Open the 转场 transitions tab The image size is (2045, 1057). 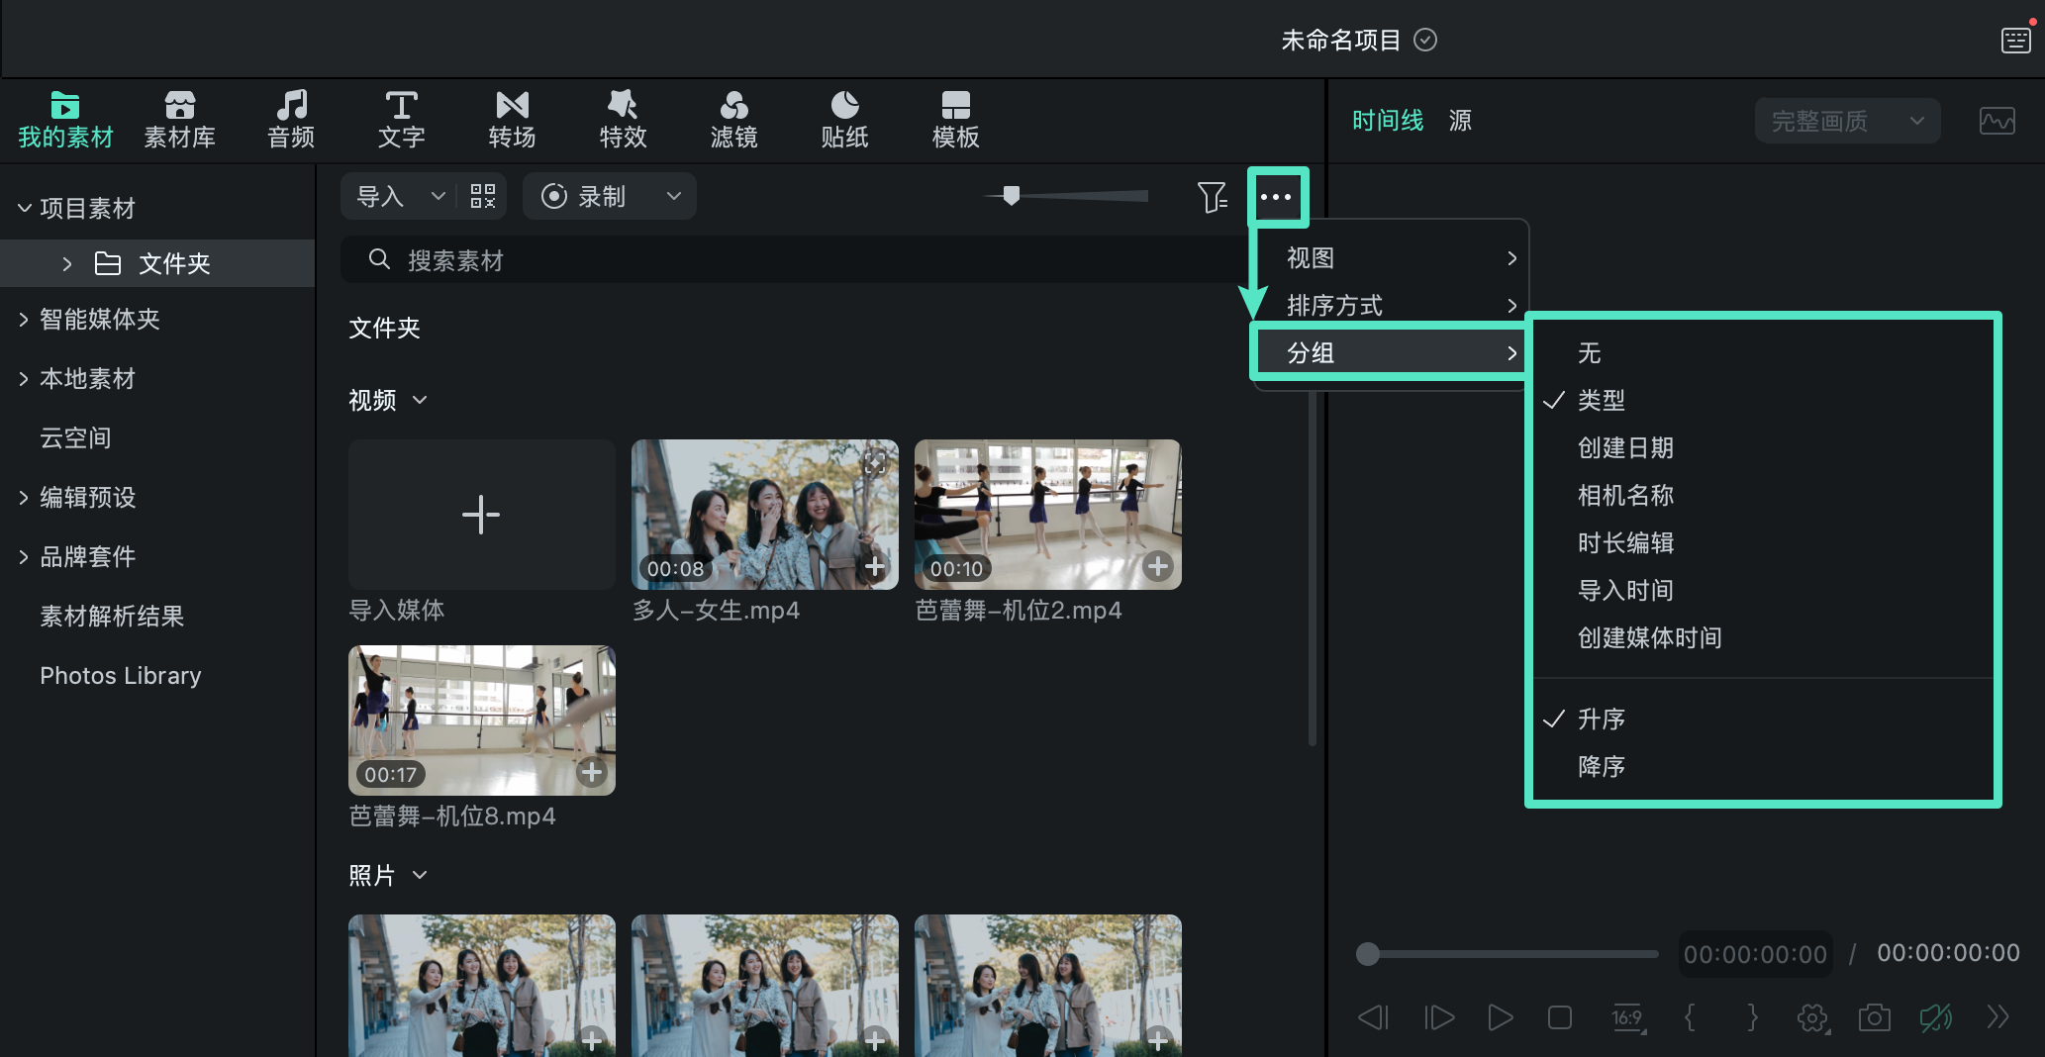pos(512,120)
